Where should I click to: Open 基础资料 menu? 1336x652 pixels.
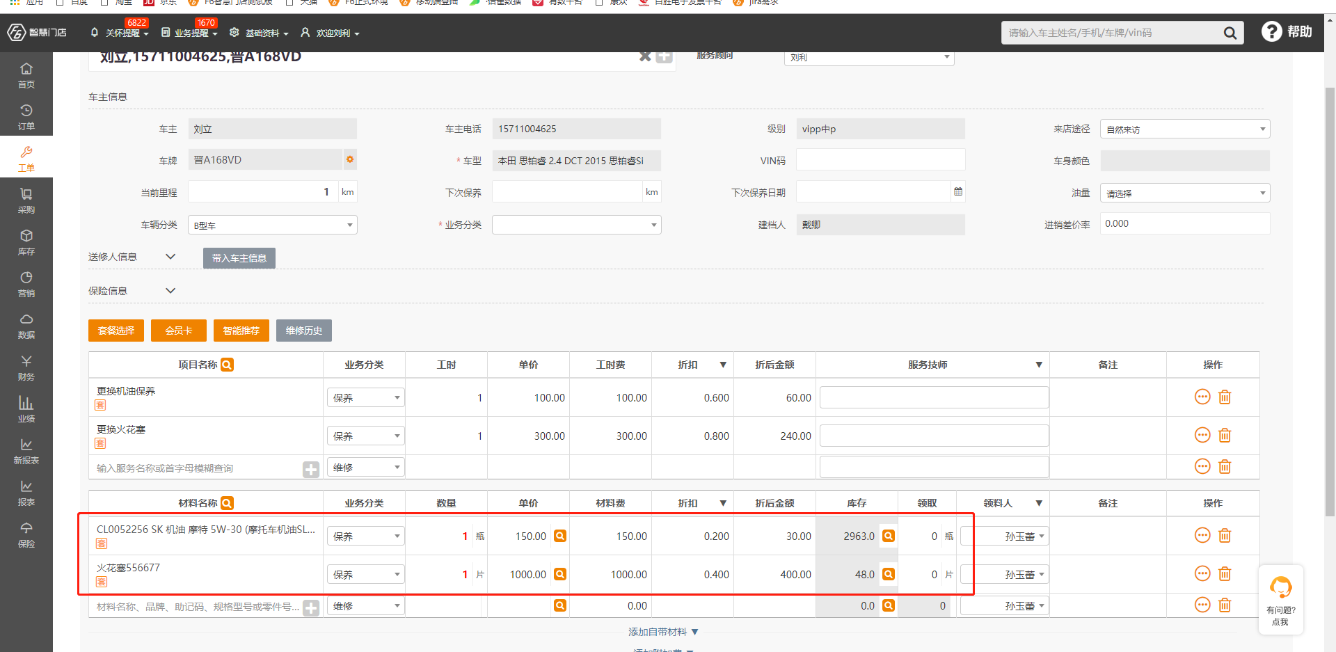[259, 33]
